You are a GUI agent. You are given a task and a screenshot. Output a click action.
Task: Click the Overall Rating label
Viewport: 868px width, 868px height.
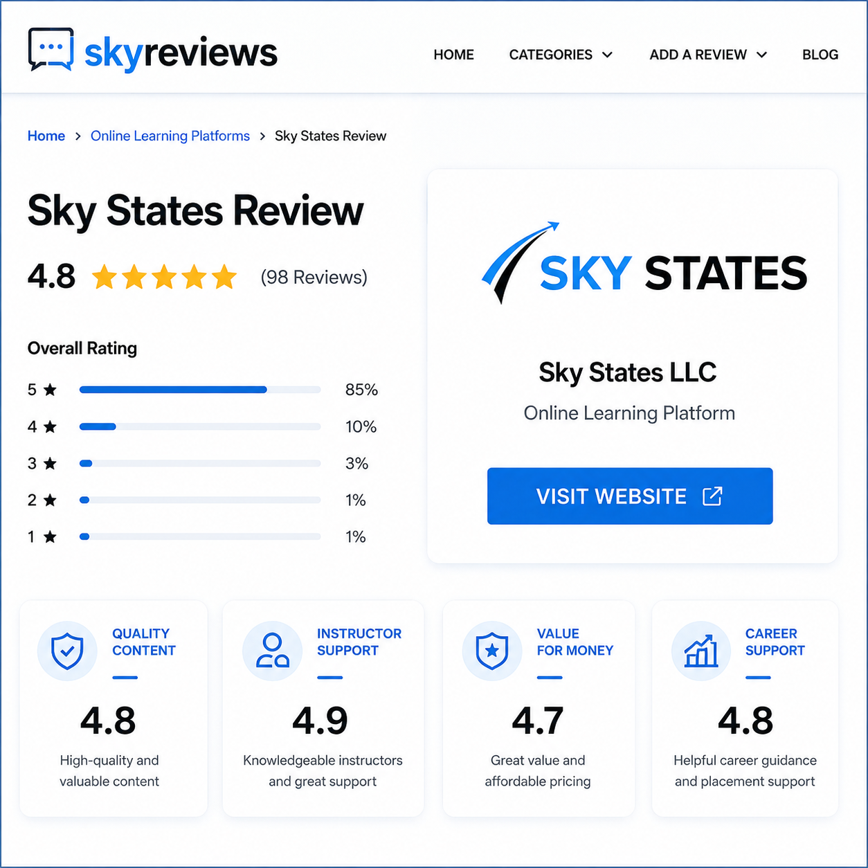tap(82, 348)
